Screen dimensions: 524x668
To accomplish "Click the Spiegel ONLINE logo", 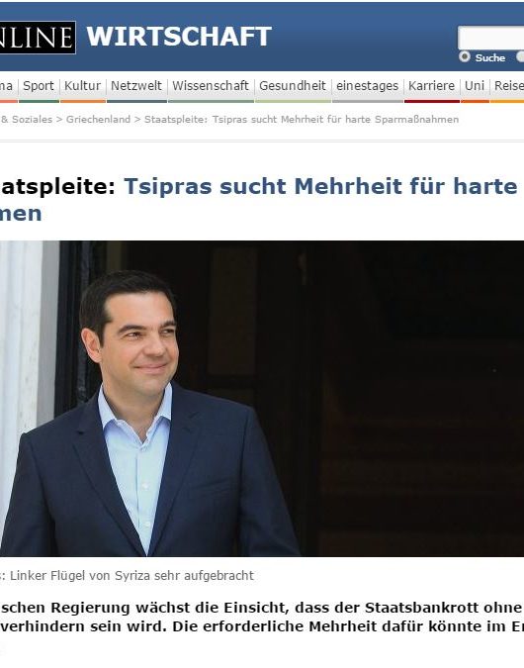I will tap(38, 38).
